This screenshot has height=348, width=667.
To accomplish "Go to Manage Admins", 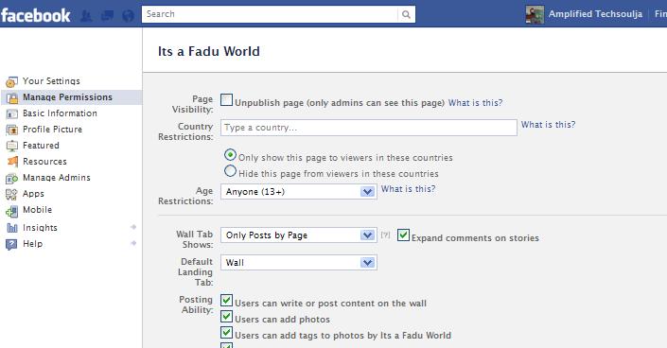I will 56,178.
